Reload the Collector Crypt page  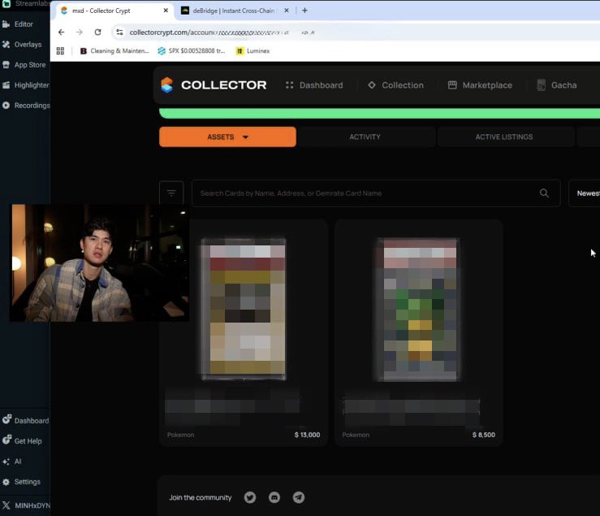pos(98,33)
